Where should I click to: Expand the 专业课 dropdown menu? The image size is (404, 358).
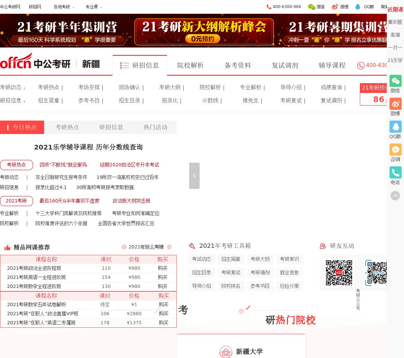click(94, 7)
